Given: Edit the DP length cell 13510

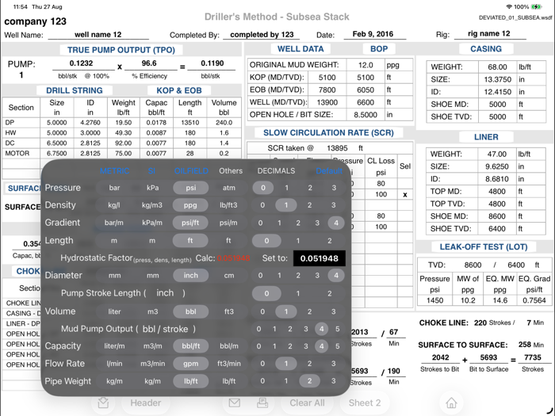Looking at the screenshot, I should click(x=189, y=122).
